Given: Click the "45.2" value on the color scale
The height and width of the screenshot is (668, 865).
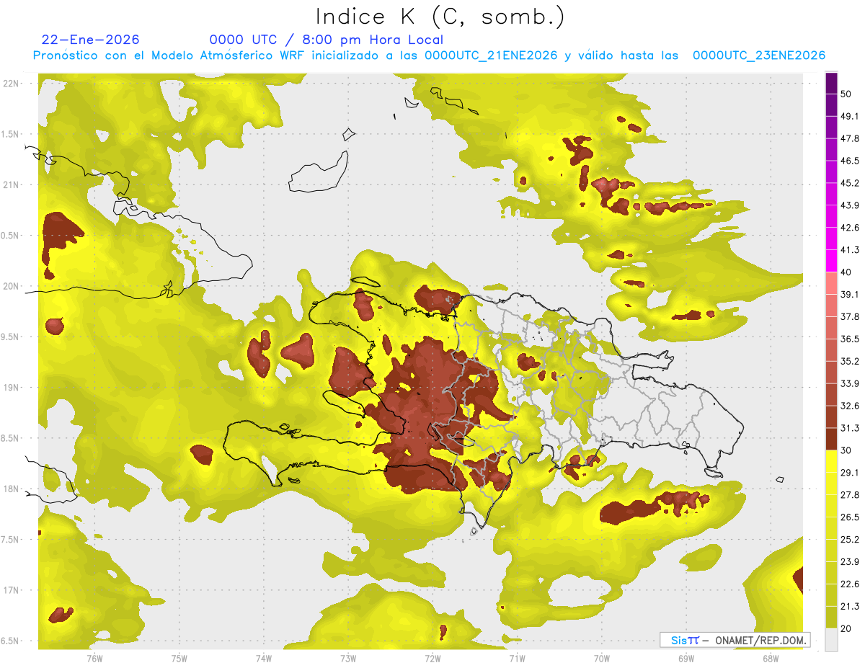Looking at the screenshot, I should tap(849, 183).
